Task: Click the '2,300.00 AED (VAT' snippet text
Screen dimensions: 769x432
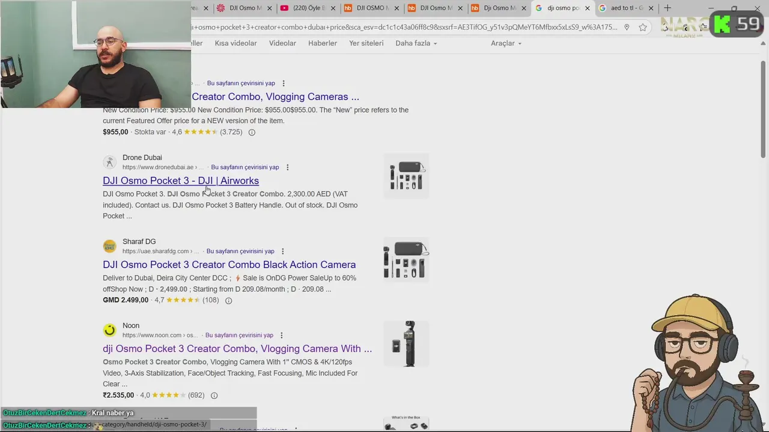Action: coord(317,194)
